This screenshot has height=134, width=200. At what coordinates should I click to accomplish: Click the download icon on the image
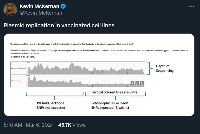pos(132,83)
